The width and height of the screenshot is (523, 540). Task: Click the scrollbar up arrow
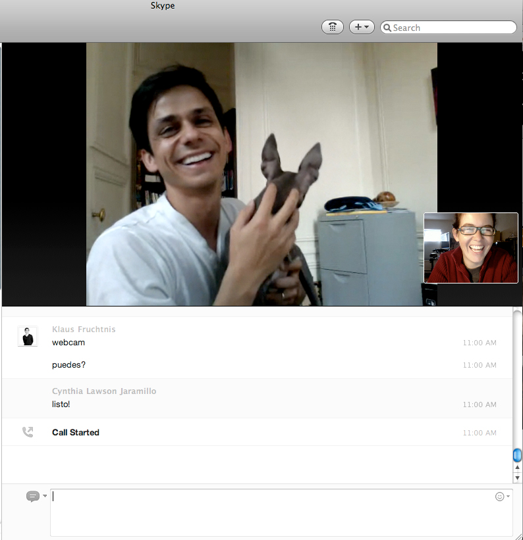tap(517, 468)
